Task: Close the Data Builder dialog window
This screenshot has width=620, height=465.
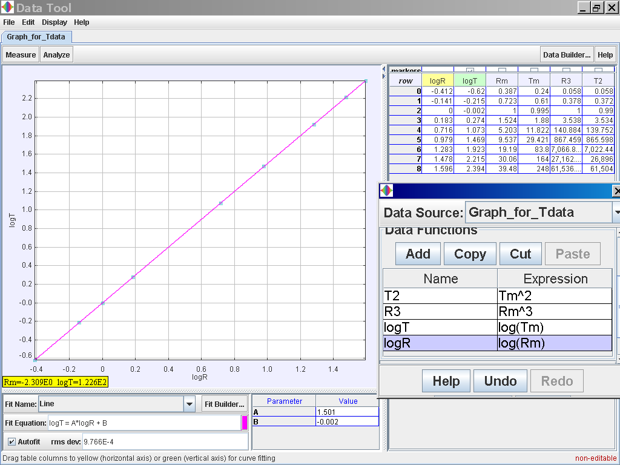Action: (x=616, y=191)
